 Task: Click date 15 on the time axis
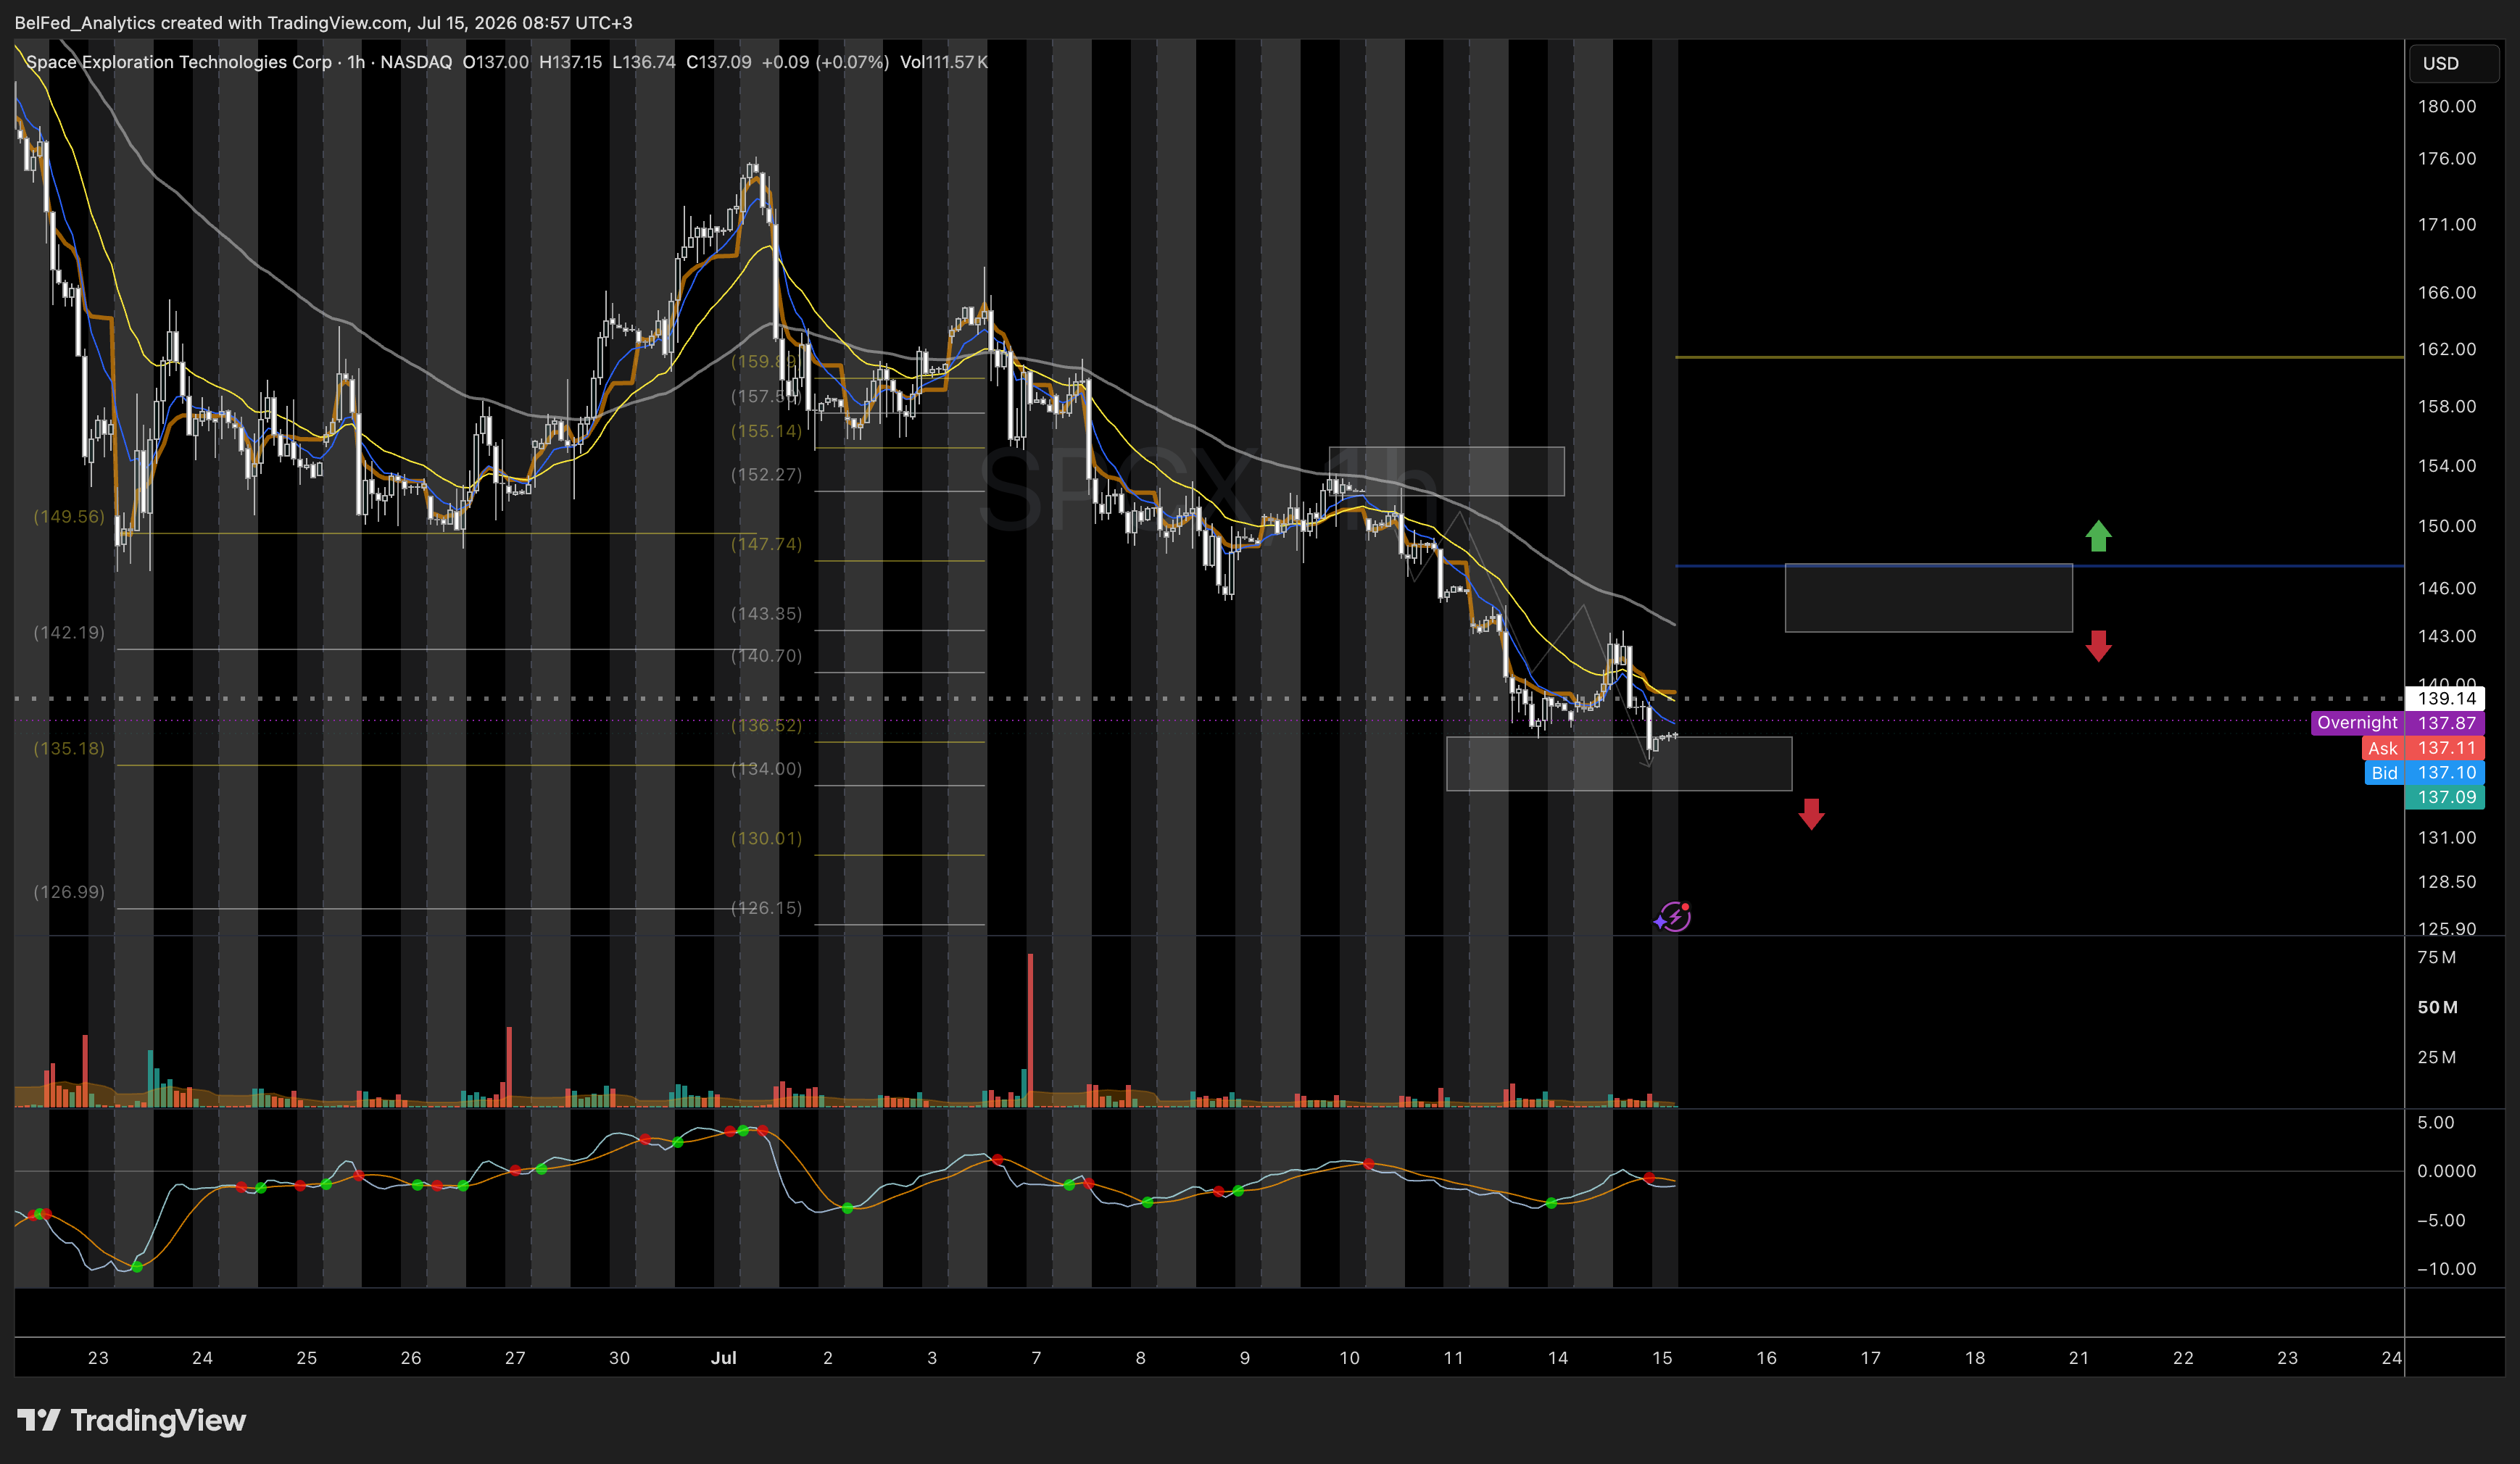(x=1662, y=1357)
